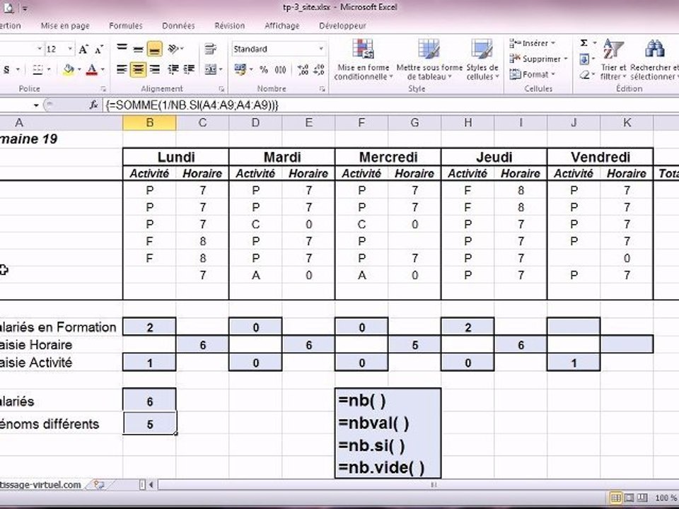Open the Nombre dialog launcher
Image resolution: width=679 pixels, height=509 pixels.
coord(323,89)
